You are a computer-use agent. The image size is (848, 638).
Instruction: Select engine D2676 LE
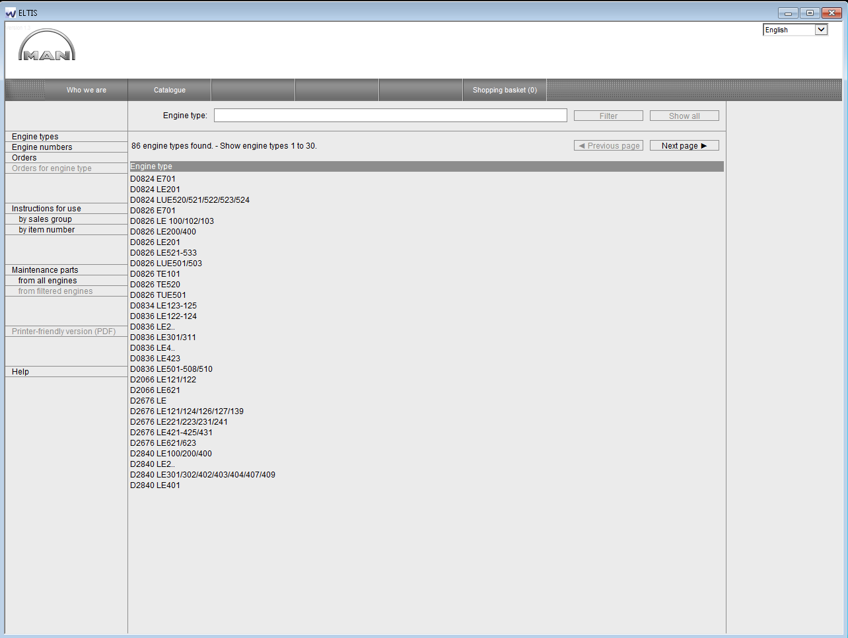(x=148, y=401)
